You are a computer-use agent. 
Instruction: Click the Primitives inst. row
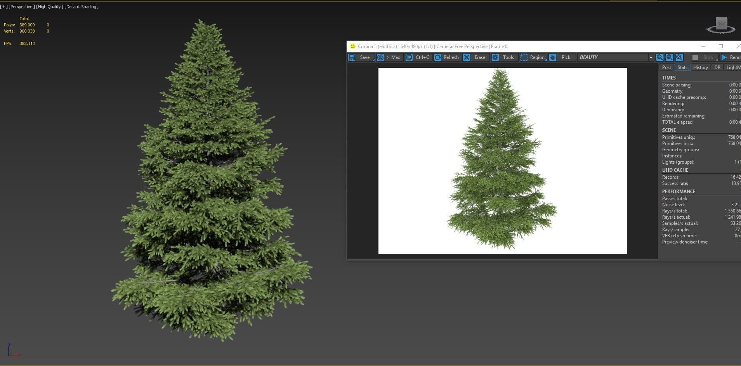coord(701,143)
